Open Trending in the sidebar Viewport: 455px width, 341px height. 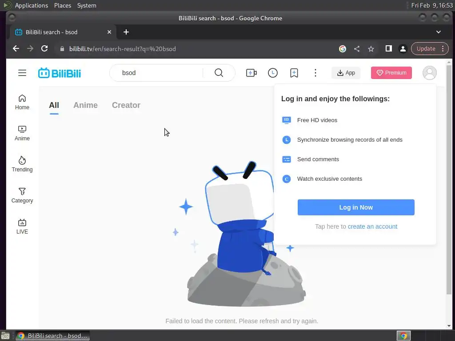point(22,164)
